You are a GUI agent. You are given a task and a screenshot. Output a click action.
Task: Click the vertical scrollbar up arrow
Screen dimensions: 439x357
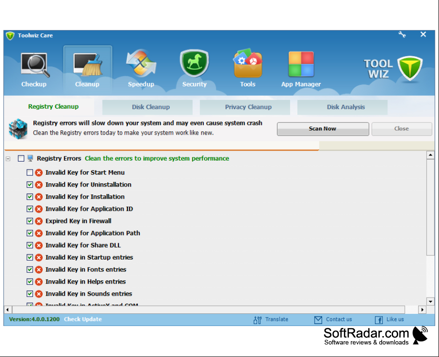(431, 155)
